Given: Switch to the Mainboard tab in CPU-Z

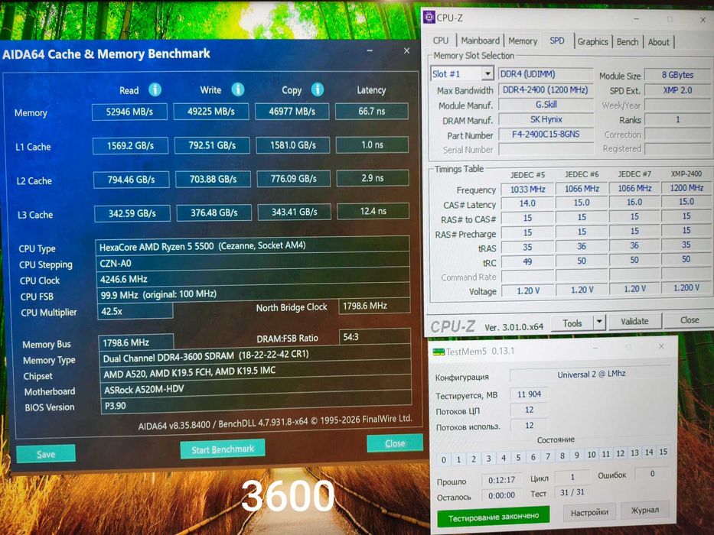Looking at the screenshot, I should (x=480, y=41).
